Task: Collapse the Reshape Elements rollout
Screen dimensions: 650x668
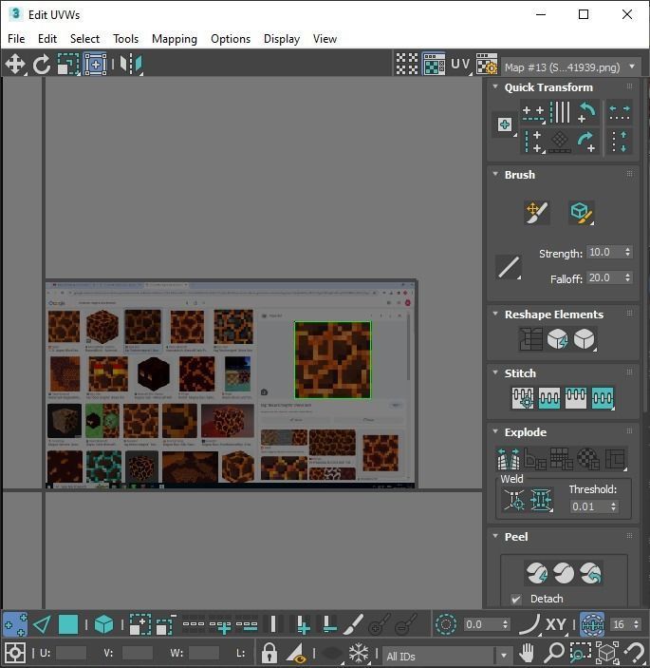Action: point(495,314)
